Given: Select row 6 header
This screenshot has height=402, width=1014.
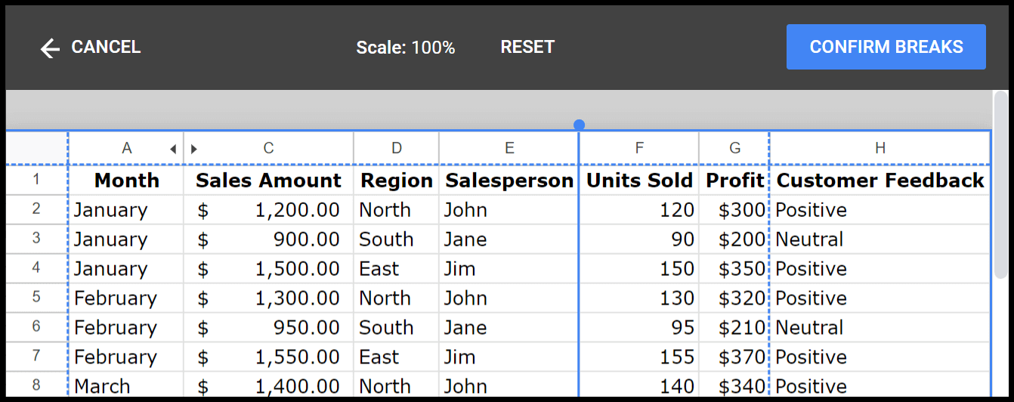Looking at the screenshot, I should click(36, 327).
